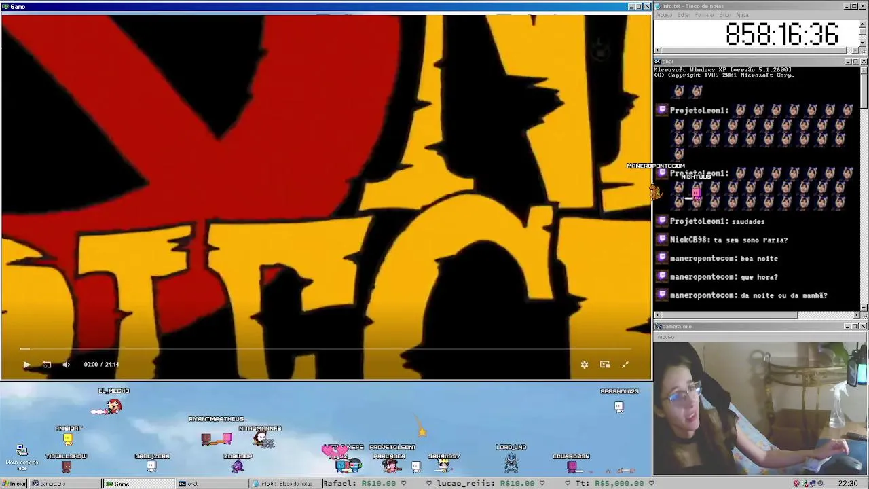Mute the video with the speaker icon

pos(67,365)
